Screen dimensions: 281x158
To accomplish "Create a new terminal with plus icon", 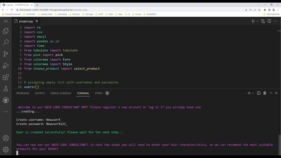I will (x=249, y=93).
